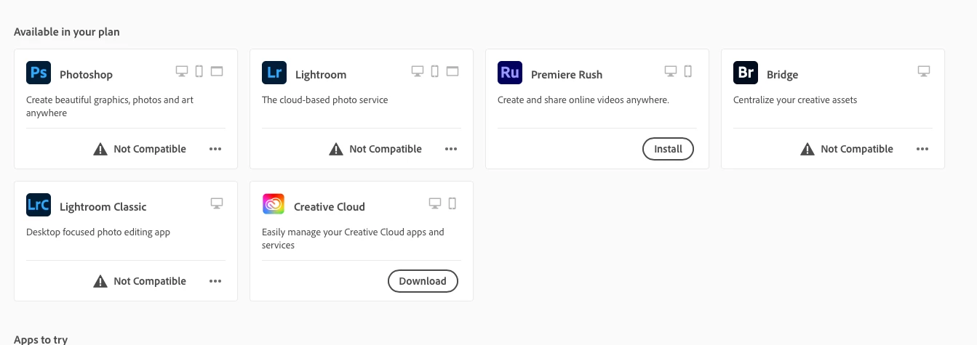Click Creative Cloud's mobile platform icon
The image size is (977, 345).
coord(452,203)
